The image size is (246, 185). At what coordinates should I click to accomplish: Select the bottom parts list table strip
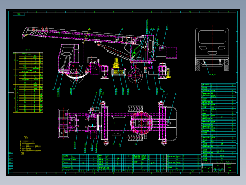click(131, 163)
